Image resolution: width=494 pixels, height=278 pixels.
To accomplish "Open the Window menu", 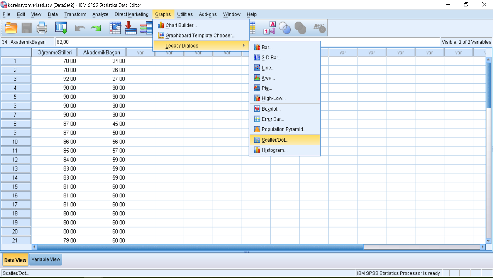I will [x=232, y=14].
